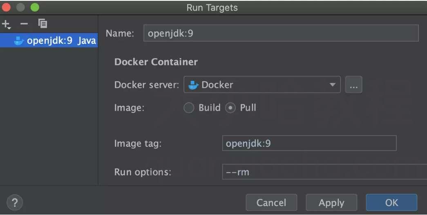The image size is (427, 215).
Task: Expand the Docker server dropdown arrow
Action: [332, 85]
